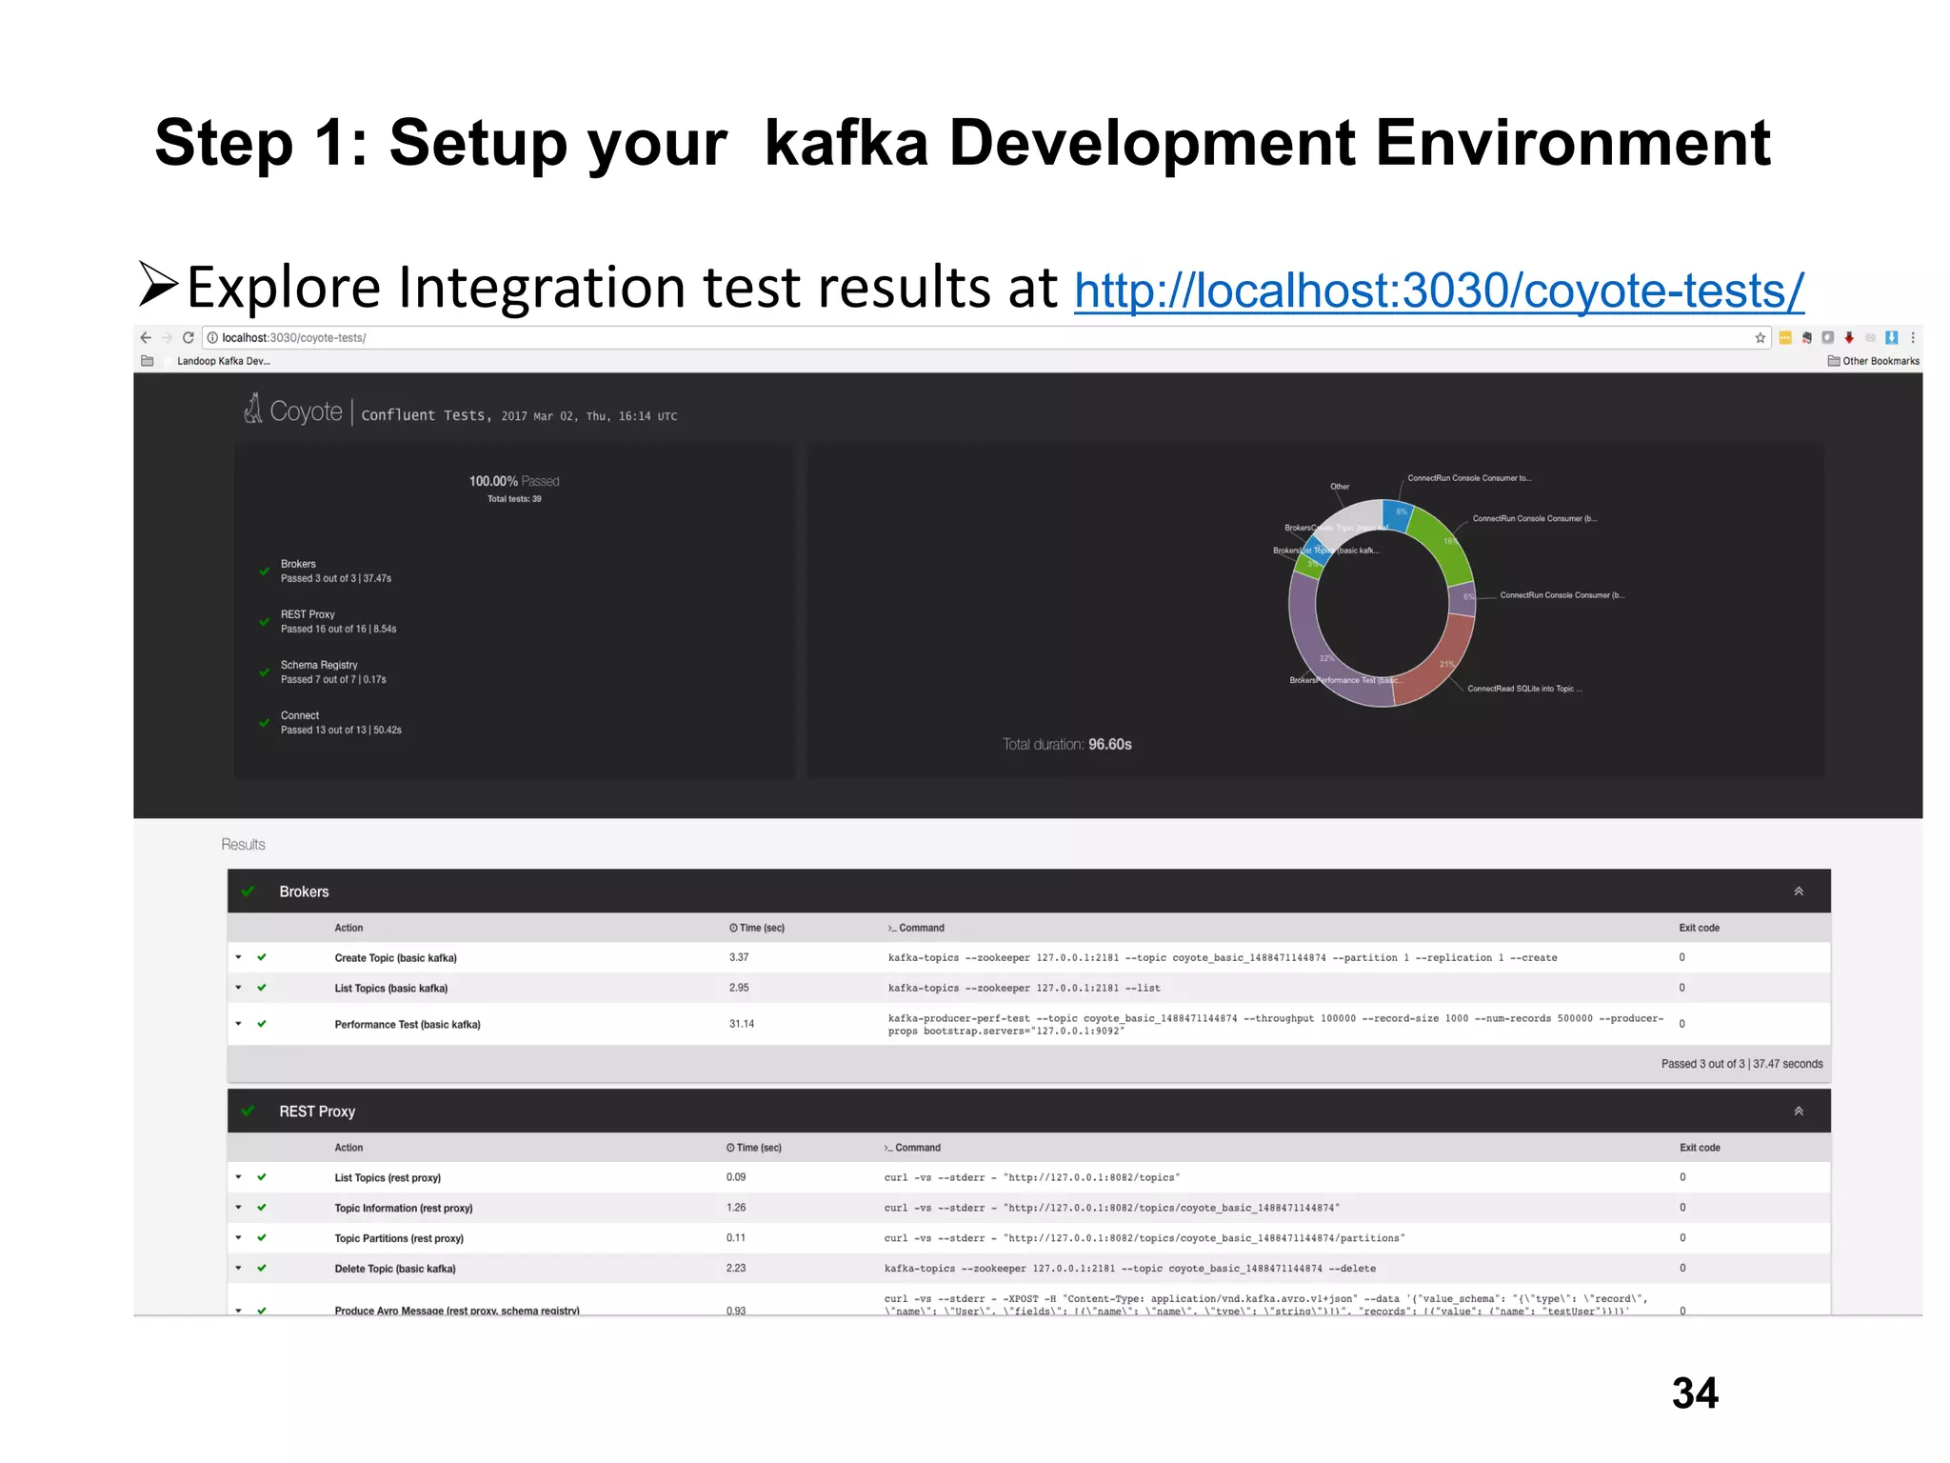Click the 'Confluent Tests' header text
The image size is (1950, 1463).
coord(426,415)
